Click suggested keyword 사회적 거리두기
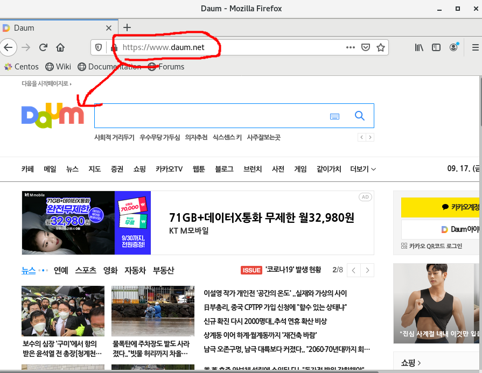 point(114,137)
